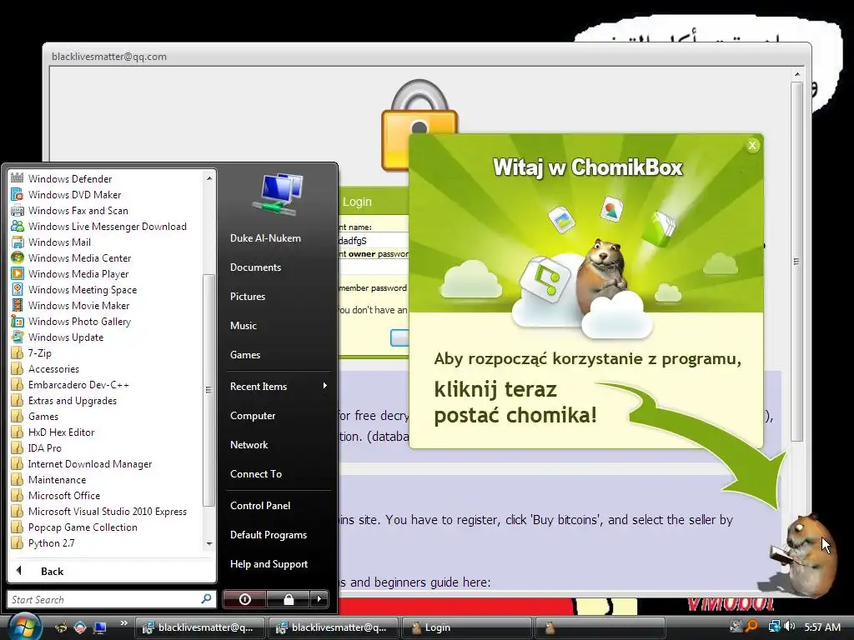Click the volume speaker tray icon
Image resolution: width=854 pixels, height=640 pixels.
point(789,627)
